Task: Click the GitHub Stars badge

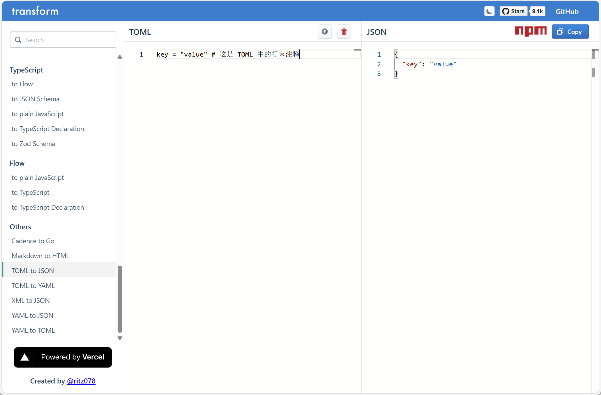Action: (x=513, y=12)
